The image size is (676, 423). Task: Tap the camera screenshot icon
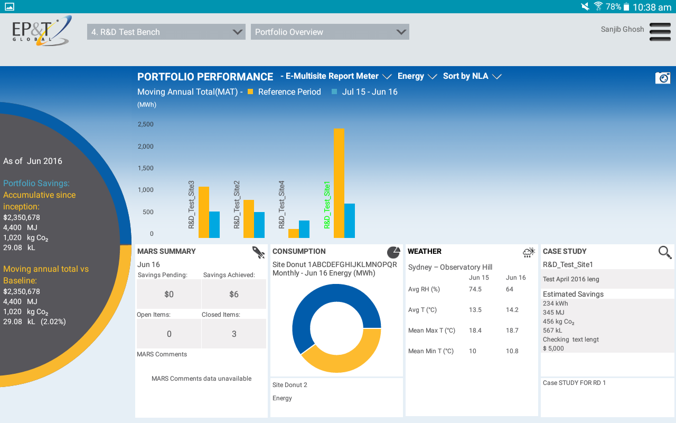(662, 78)
